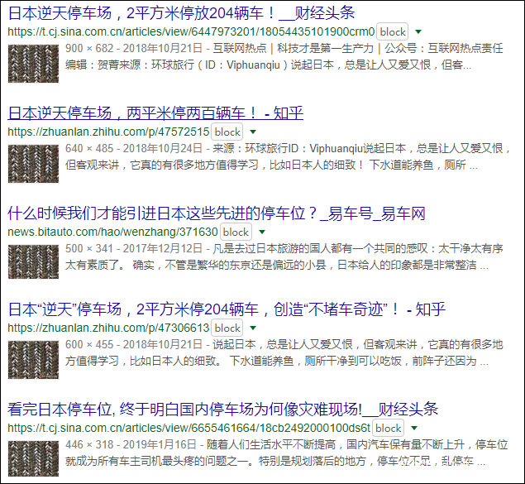This screenshot has height=484, width=525.
Task: Click the snippet text '900 × 682 - 2018年10月21日'
Action: pyautogui.click(x=134, y=48)
